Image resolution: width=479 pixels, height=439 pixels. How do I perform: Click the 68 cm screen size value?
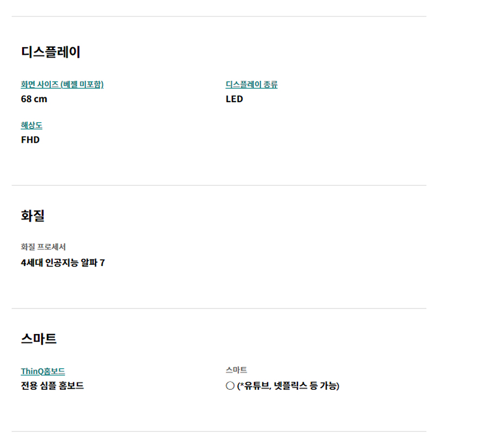[34, 99]
